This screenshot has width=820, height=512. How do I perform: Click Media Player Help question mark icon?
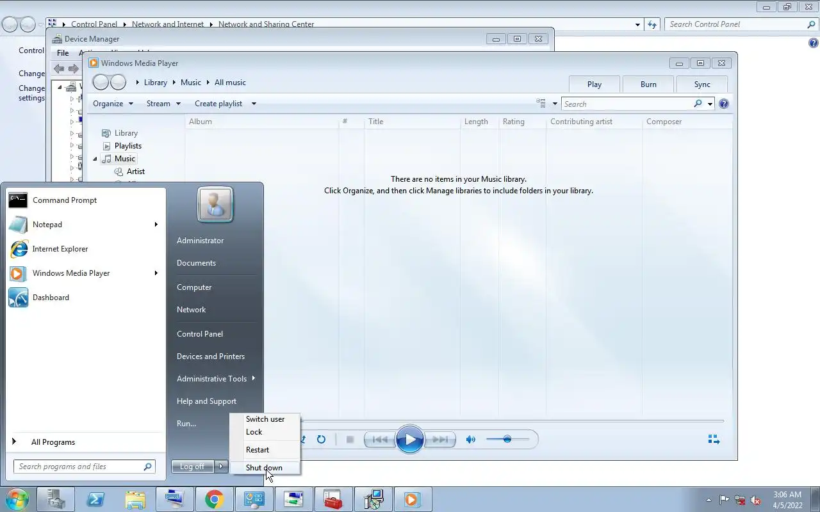tap(724, 104)
